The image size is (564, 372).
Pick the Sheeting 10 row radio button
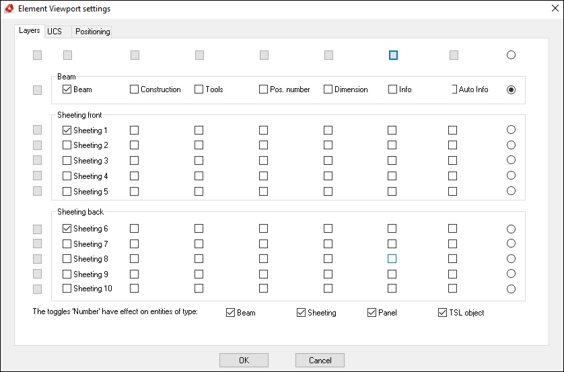pos(511,289)
